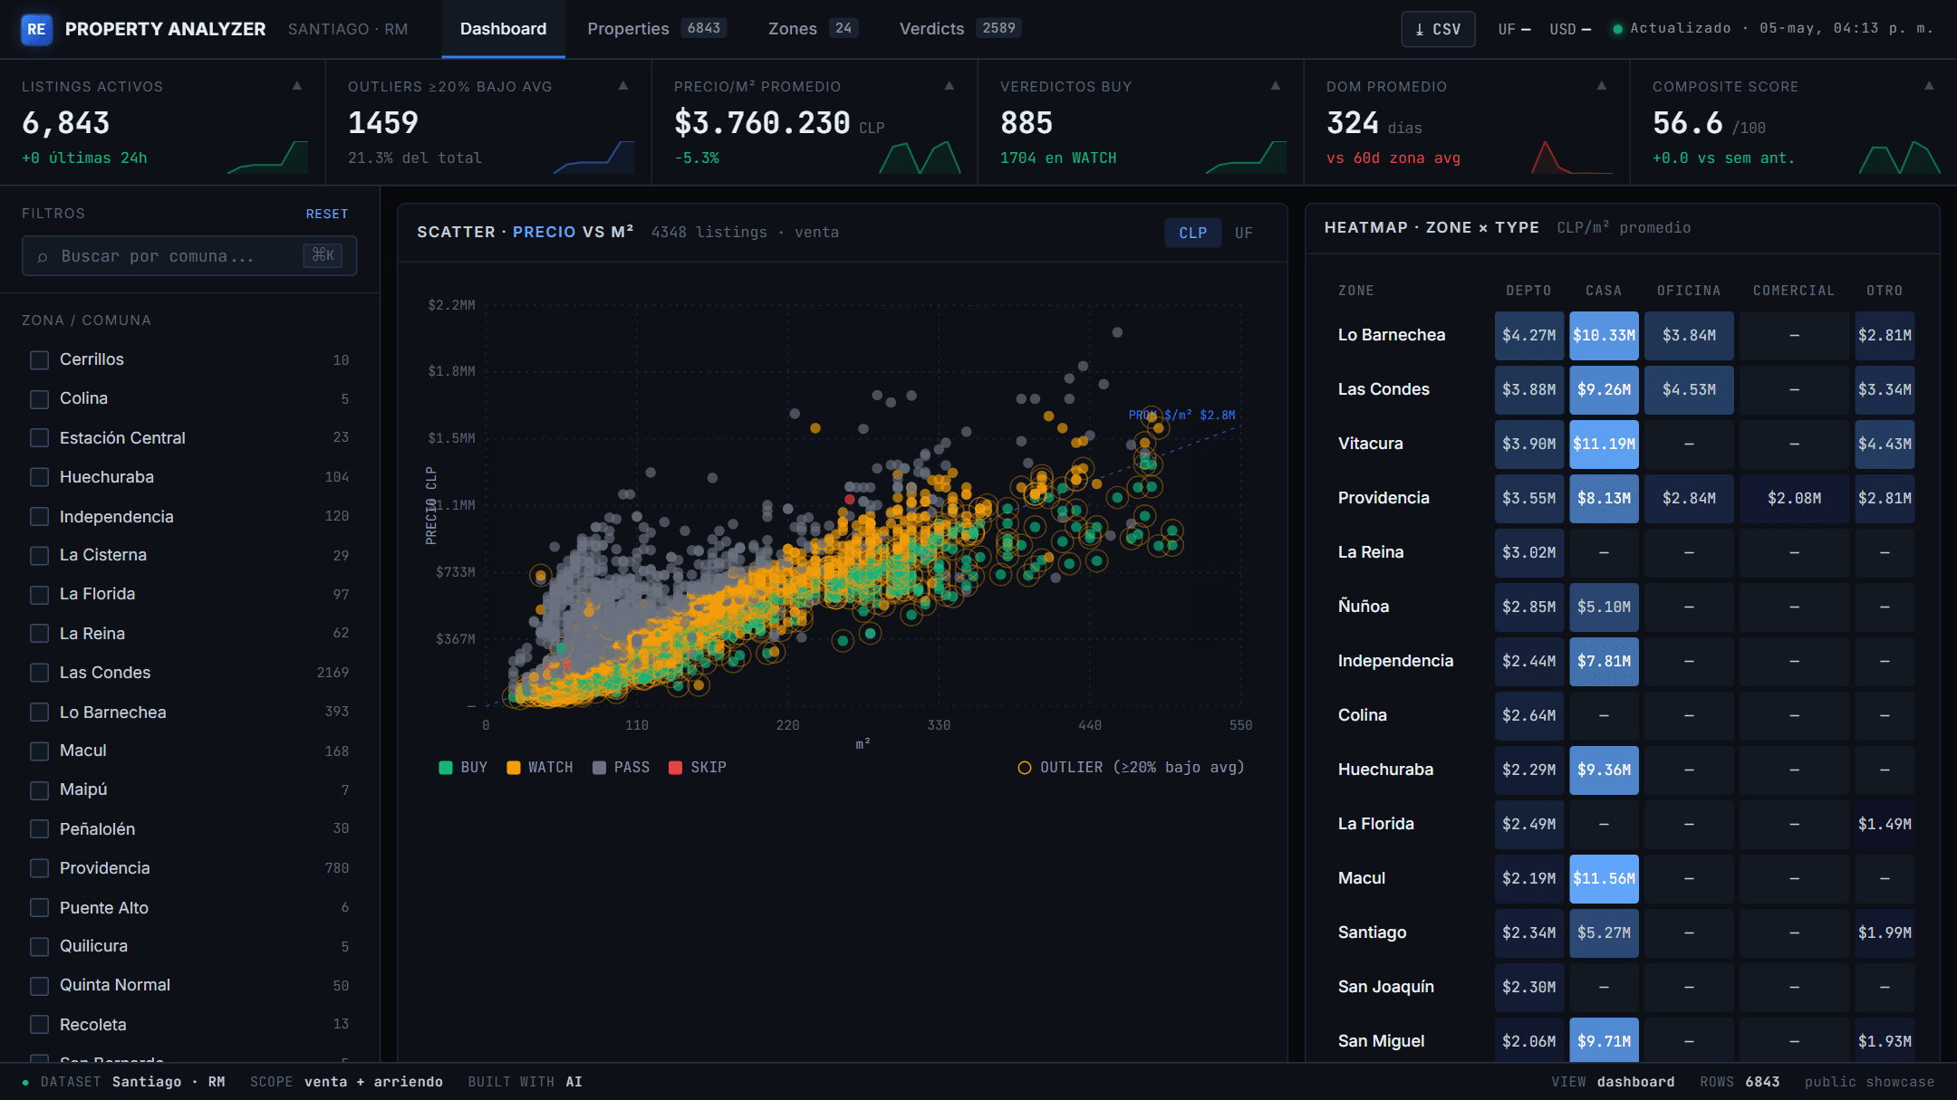Viewport: 1957px width, 1100px height.
Task: Click the San Miguel zone row label
Action: pos(1381,1041)
